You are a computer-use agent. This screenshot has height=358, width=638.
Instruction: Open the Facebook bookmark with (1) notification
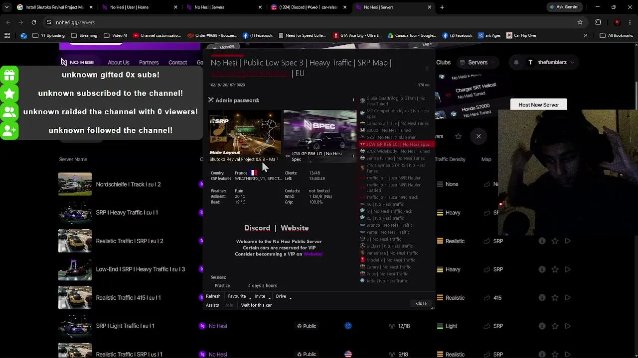[x=258, y=35]
